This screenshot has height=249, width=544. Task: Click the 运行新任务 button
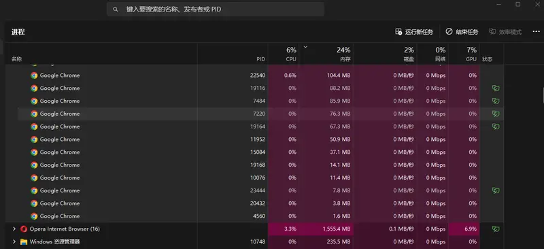pyautogui.click(x=414, y=32)
